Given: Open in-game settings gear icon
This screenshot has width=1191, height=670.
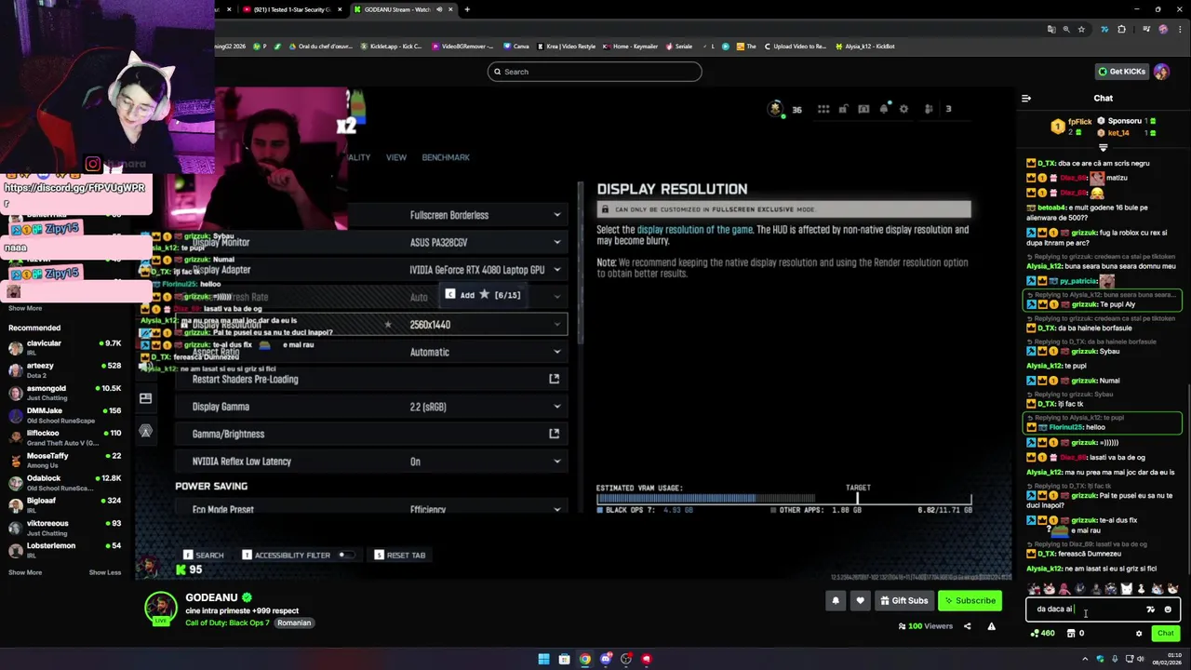Looking at the screenshot, I should [x=903, y=109].
